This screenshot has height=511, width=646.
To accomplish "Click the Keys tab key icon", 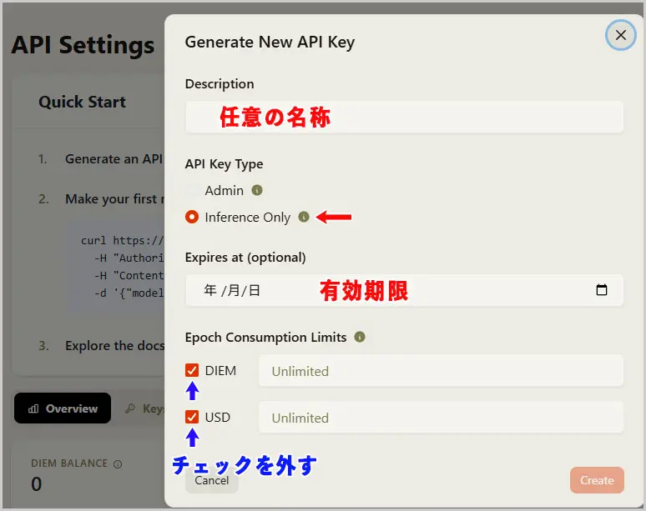I will 130,408.
